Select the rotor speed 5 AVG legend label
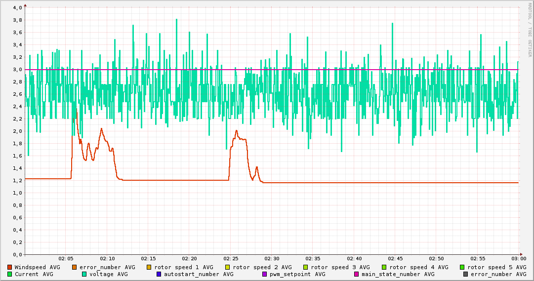Screen dimensions: 534x281 click(497, 267)
